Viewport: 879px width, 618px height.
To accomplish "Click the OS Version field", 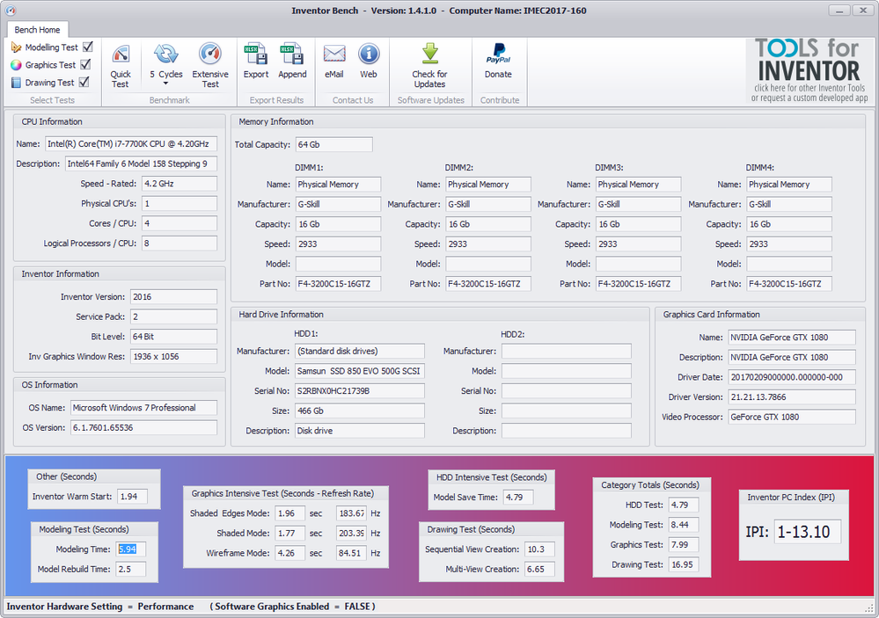I will point(143,427).
